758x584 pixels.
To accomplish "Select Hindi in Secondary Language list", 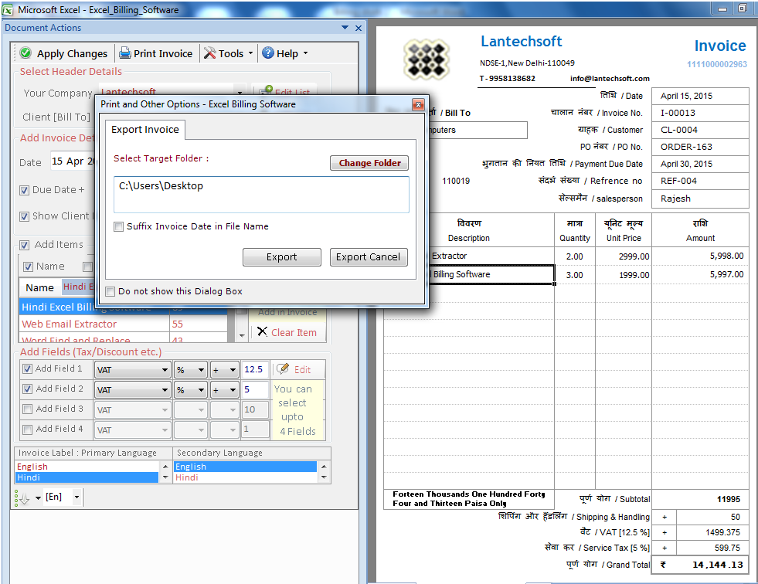I will (x=245, y=477).
